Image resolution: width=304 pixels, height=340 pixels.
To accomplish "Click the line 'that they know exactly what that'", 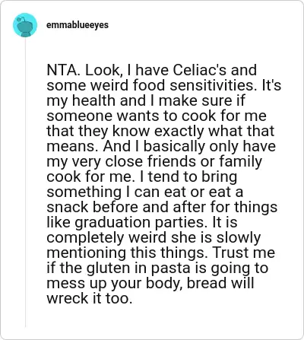I will (160, 131).
